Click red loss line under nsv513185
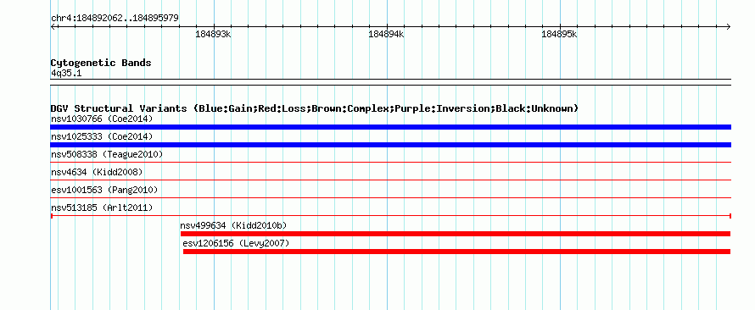The height and width of the screenshot is (310, 755). click(390, 216)
